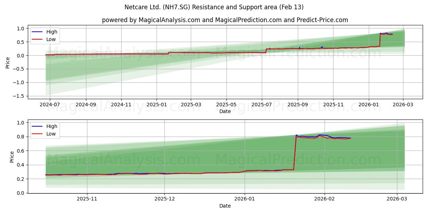The width and height of the screenshot is (428, 214).
Task: Click the '2025-07' x-axis label in top chart
Action: point(262,105)
